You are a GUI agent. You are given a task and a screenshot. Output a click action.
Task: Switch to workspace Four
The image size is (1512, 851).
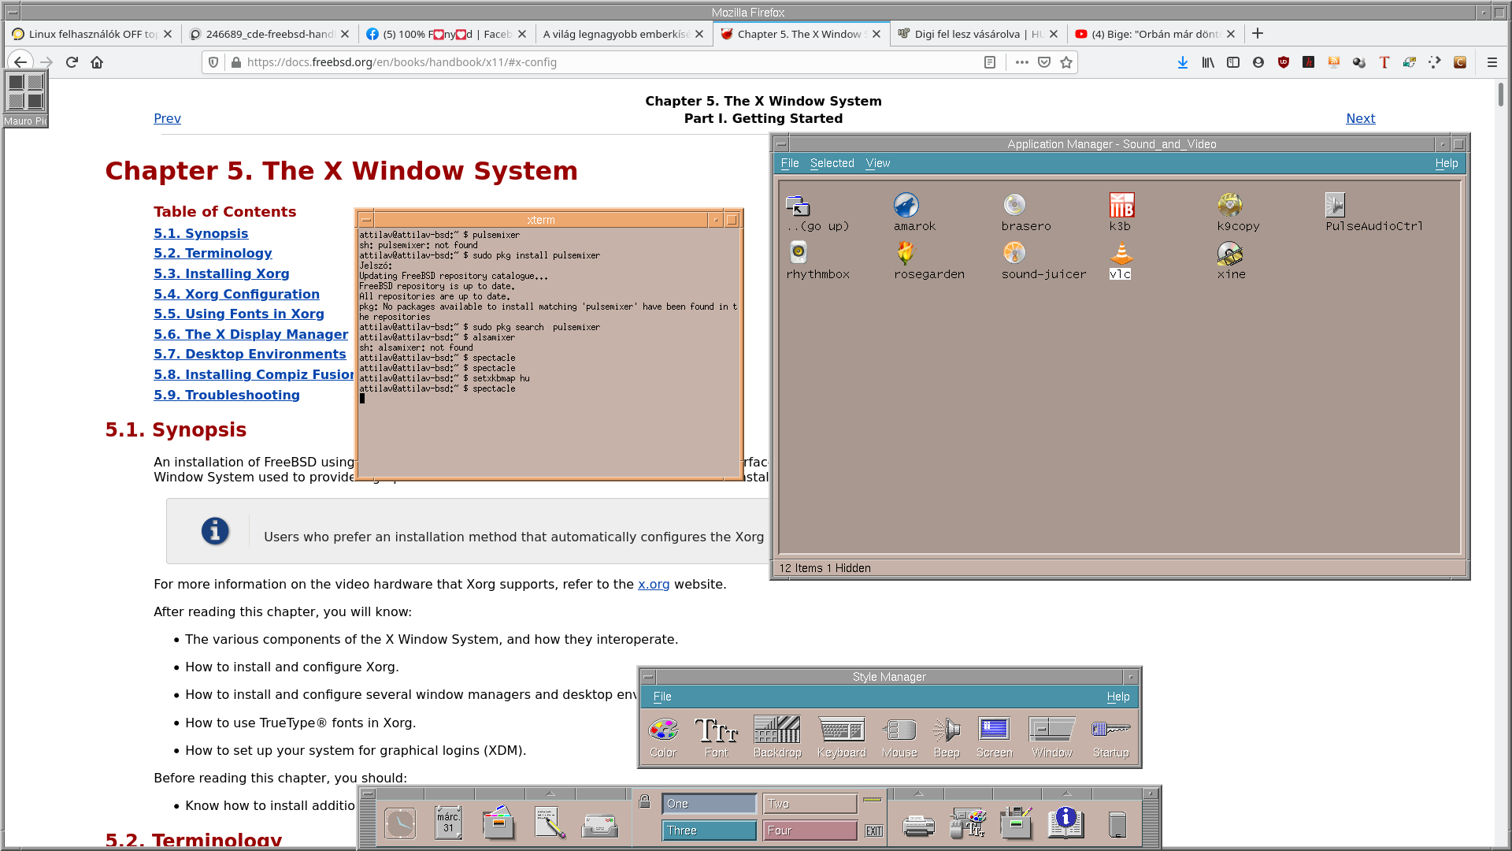(810, 831)
